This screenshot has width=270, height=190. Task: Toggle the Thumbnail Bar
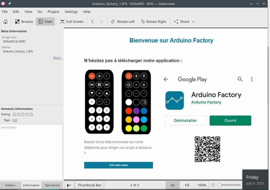89,185
